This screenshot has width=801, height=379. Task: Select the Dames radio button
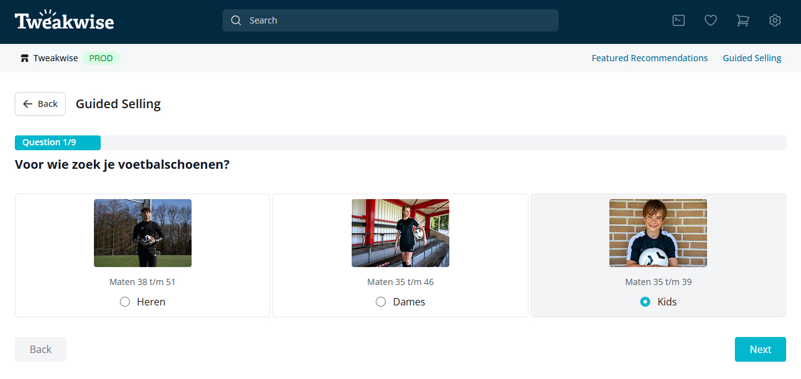click(381, 302)
